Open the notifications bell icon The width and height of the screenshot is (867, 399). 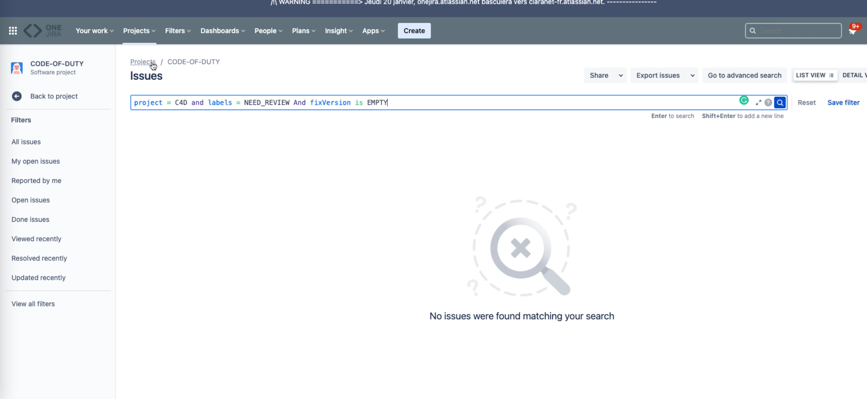(x=853, y=31)
